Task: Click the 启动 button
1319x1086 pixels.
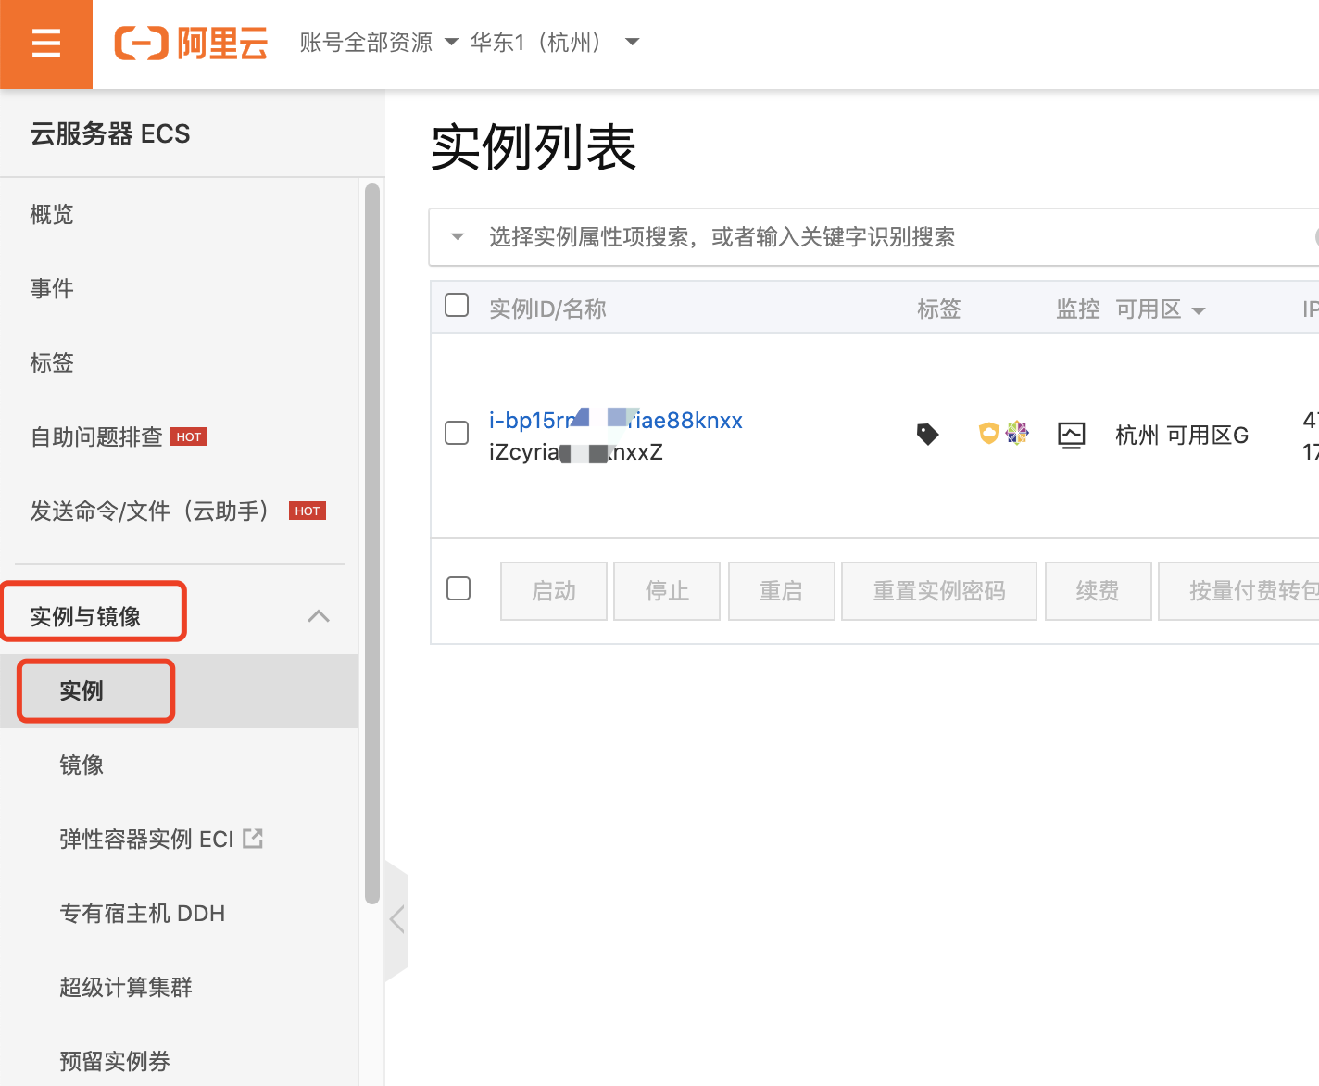Action: click(x=554, y=591)
